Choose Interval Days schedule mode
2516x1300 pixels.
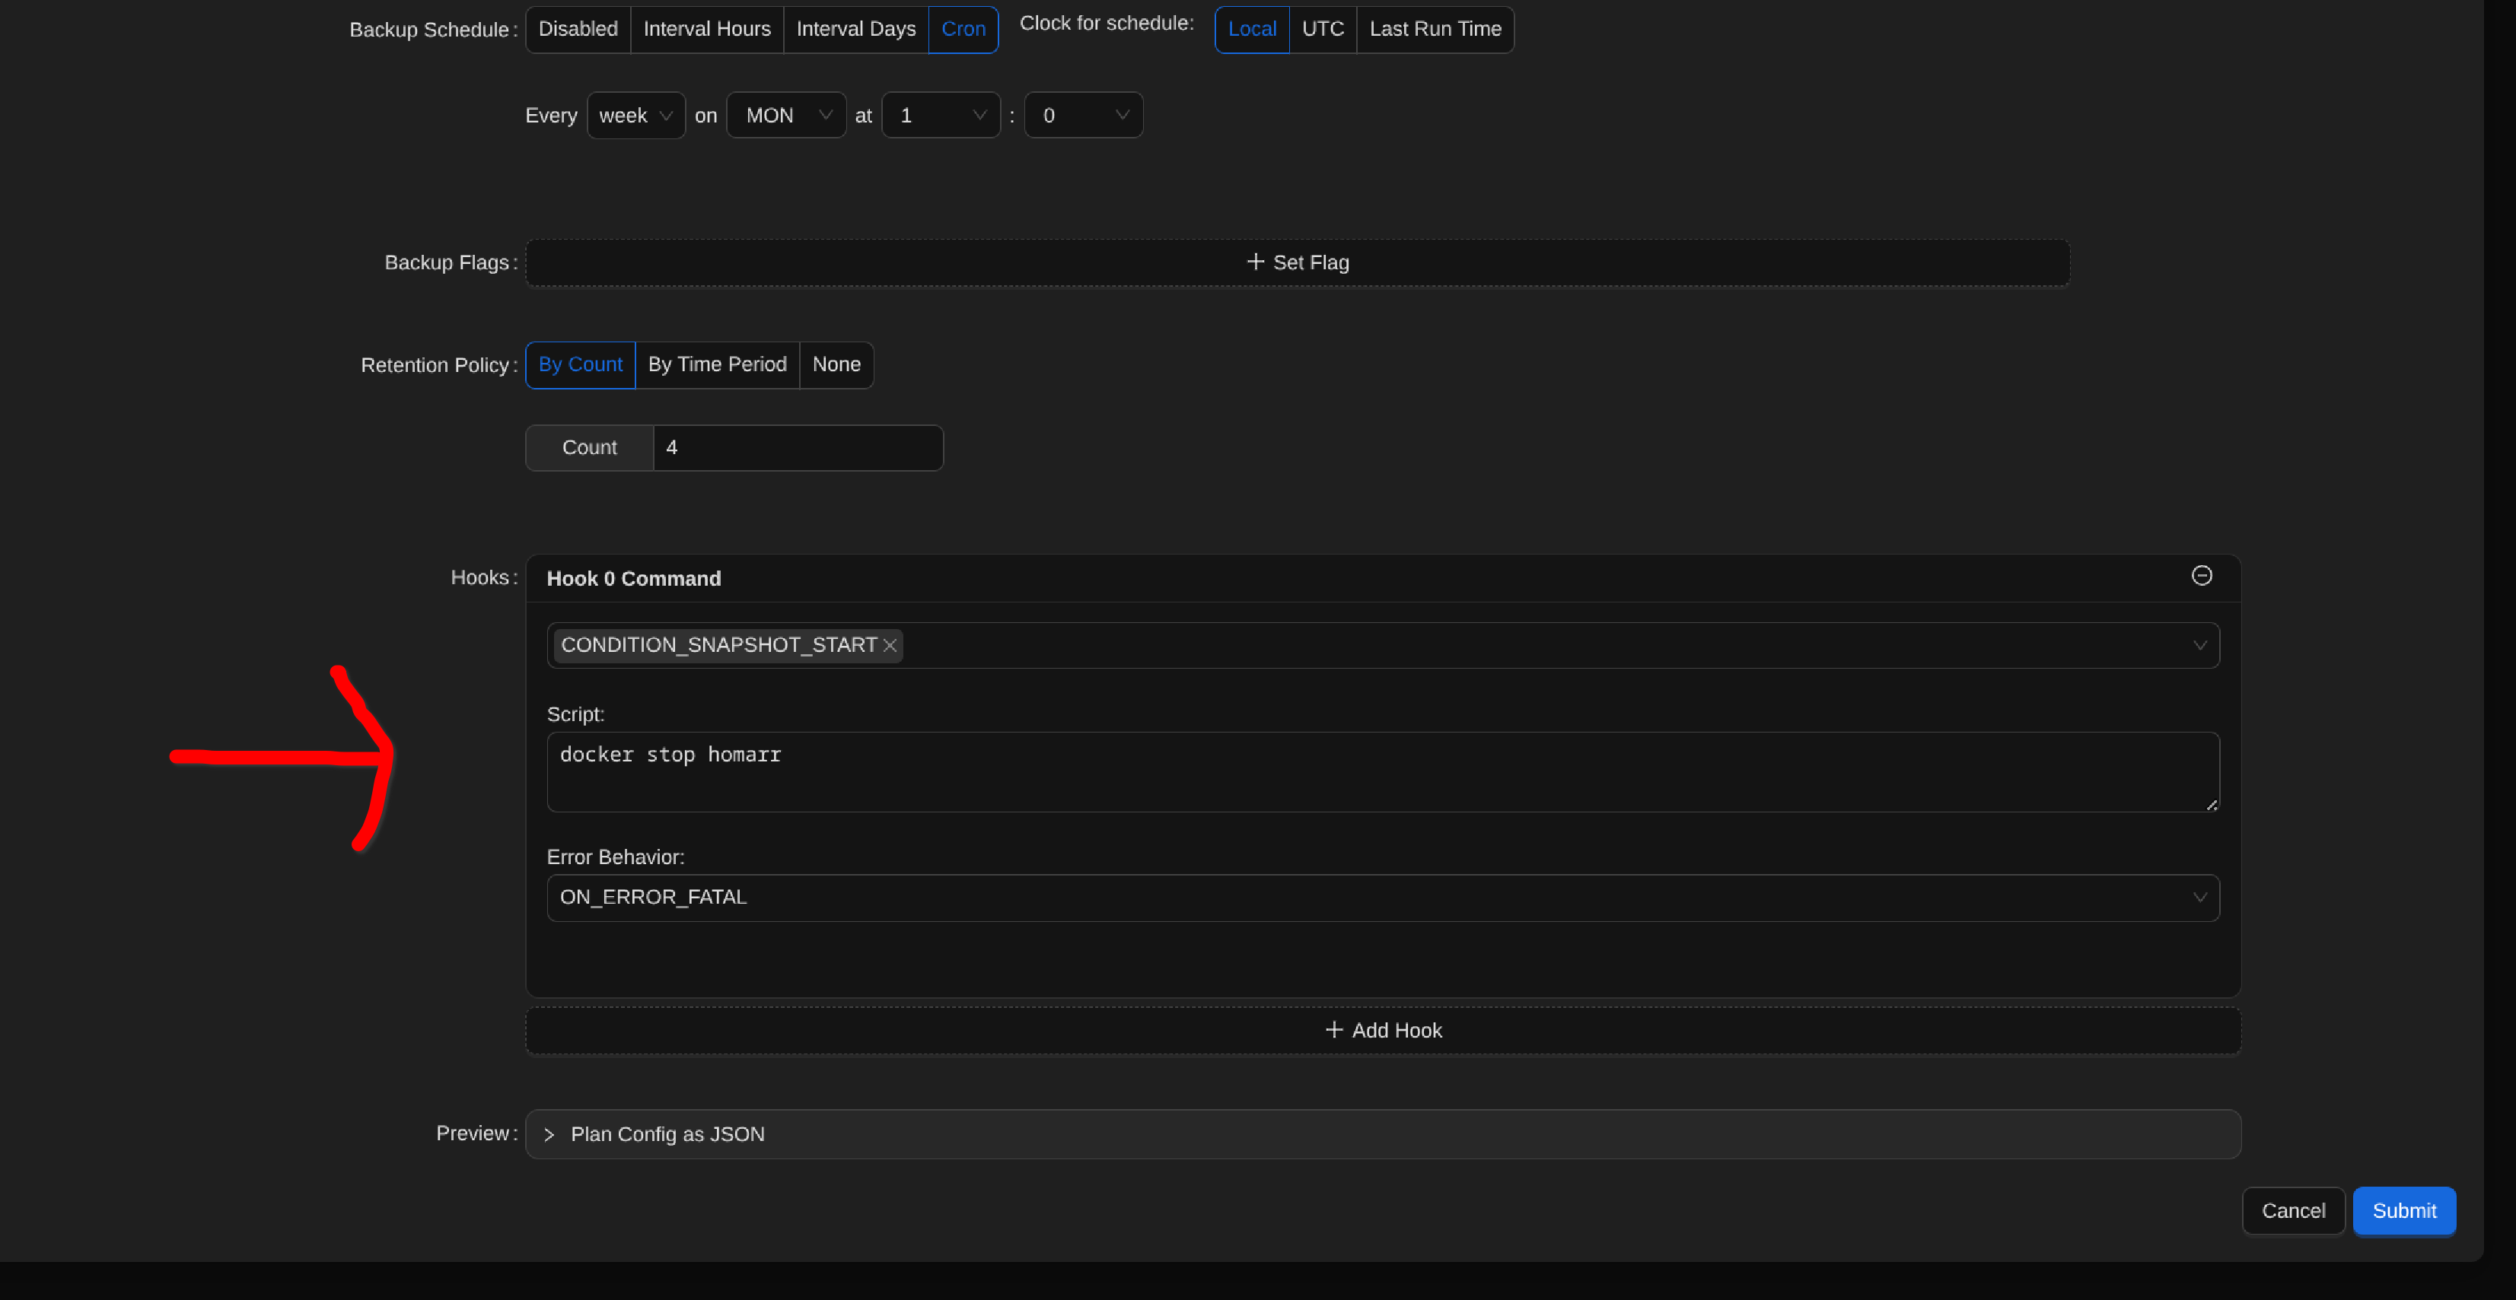(x=855, y=29)
